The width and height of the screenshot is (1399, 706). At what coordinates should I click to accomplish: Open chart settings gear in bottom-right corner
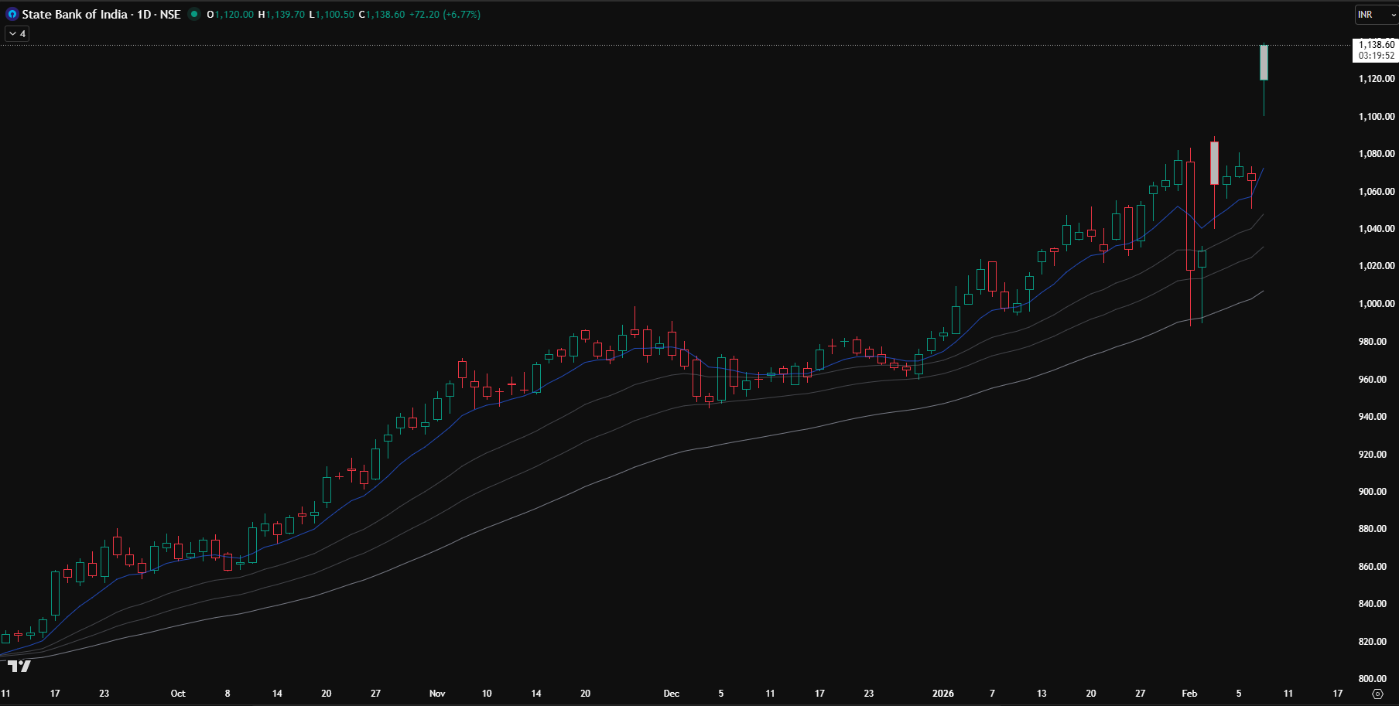coord(1377,694)
